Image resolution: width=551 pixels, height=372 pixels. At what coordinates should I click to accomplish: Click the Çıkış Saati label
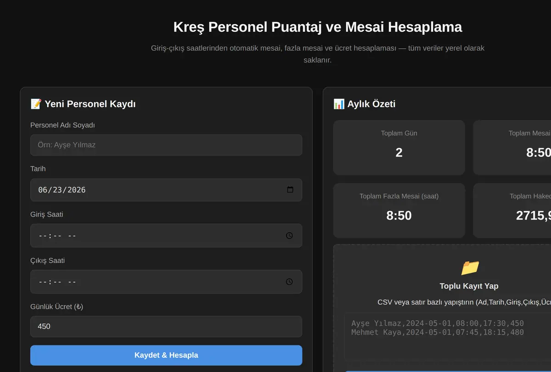[47, 261]
